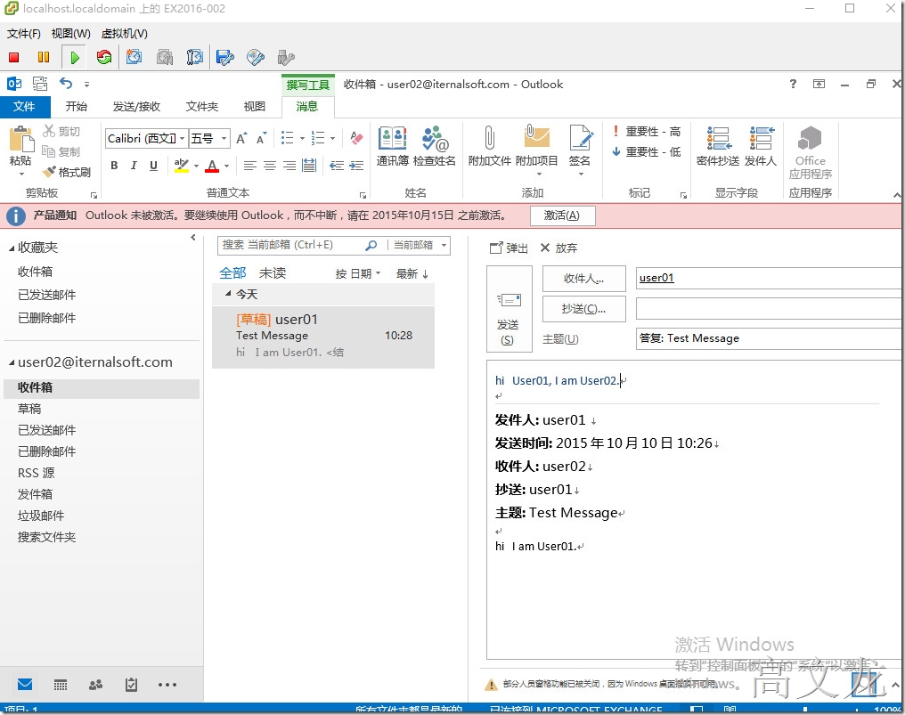Open the Calibri font name dropdown
Screen dimensions: 905x715
click(182, 139)
